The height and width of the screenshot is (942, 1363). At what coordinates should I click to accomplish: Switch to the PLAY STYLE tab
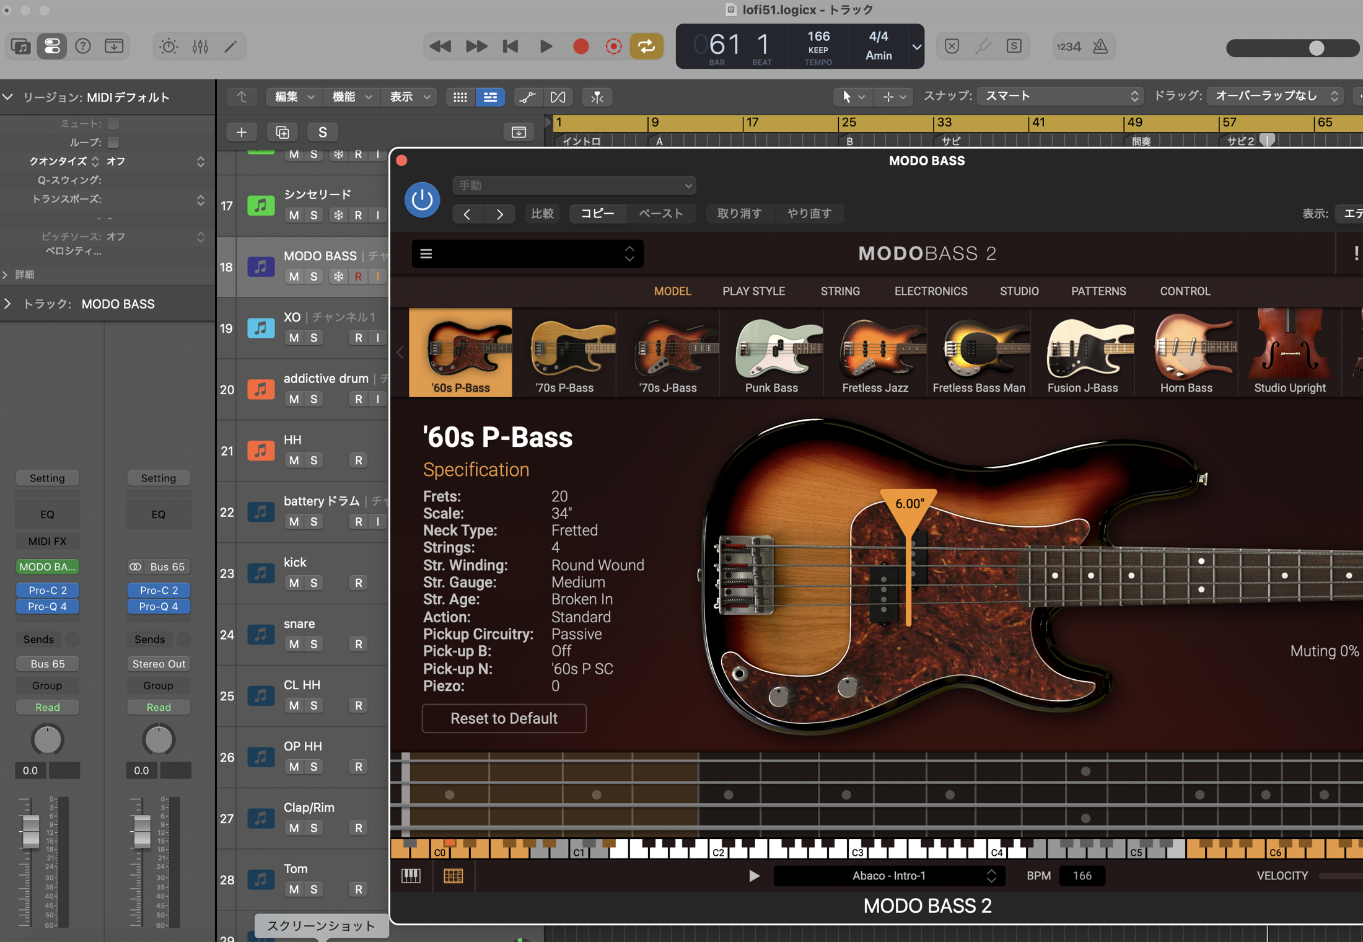tap(753, 291)
